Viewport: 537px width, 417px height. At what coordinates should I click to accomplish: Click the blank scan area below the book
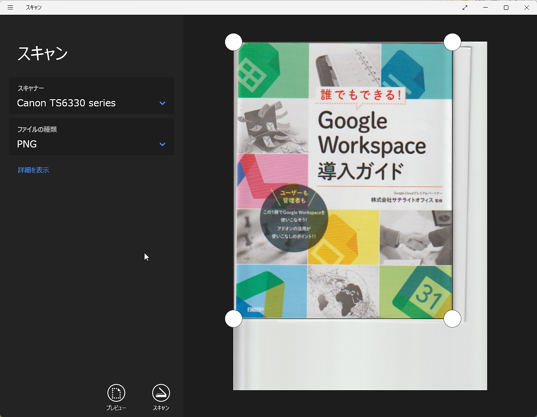pyautogui.click(x=358, y=358)
